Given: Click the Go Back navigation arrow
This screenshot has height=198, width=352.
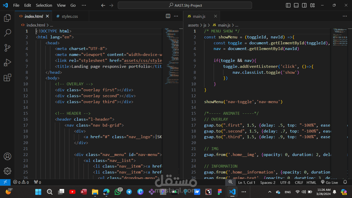Looking at the screenshot, I should point(103,5).
